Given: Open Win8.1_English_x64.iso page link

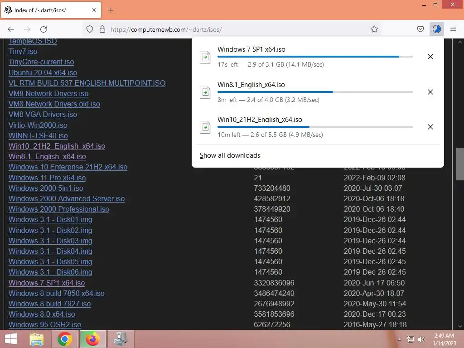Looking at the screenshot, I should coord(47,156).
